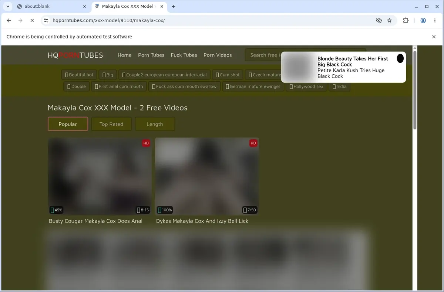Screen dimensions: 444x292
Task: Click the crossed-out eye tracking protection icon
Action: [379, 20]
